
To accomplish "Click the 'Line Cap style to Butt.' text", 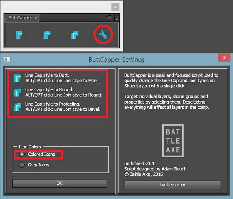I will click(47, 75).
